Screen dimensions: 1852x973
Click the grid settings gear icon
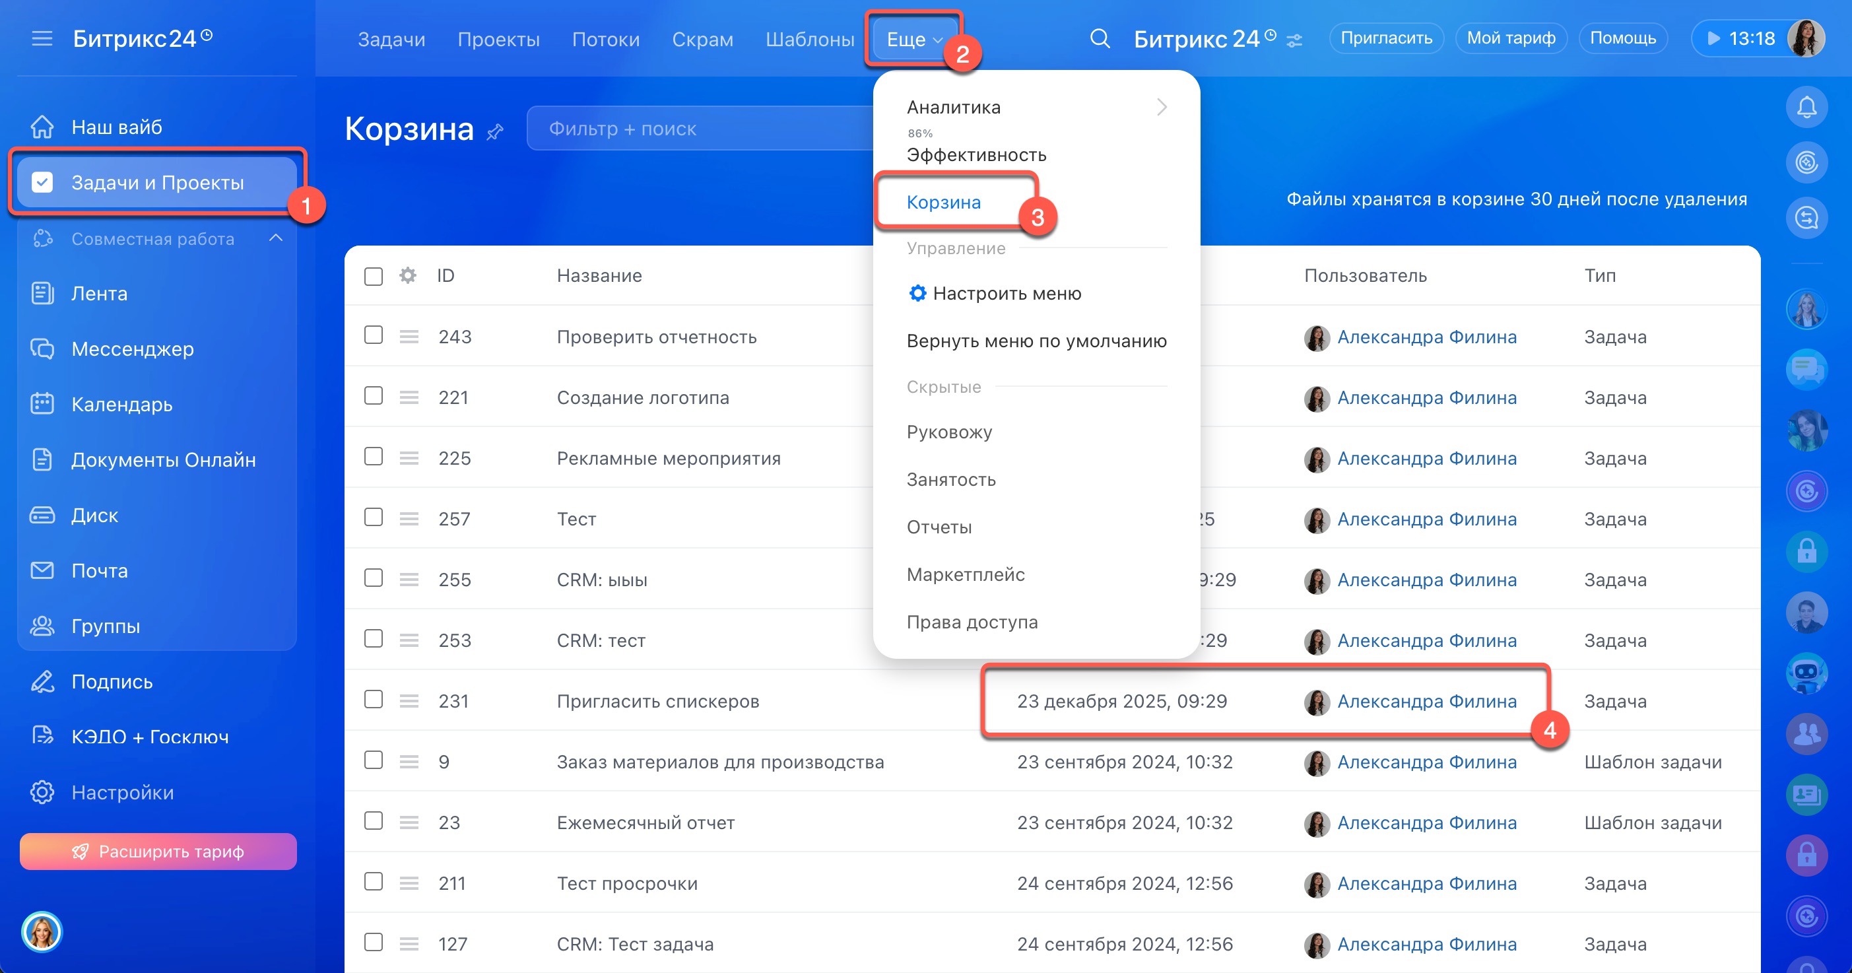coord(408,275)
